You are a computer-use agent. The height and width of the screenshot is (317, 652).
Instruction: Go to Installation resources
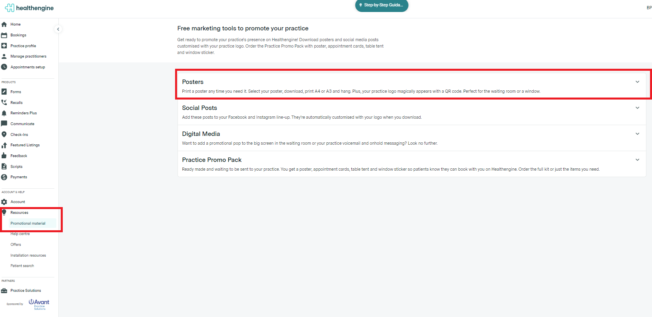point(28,255)
